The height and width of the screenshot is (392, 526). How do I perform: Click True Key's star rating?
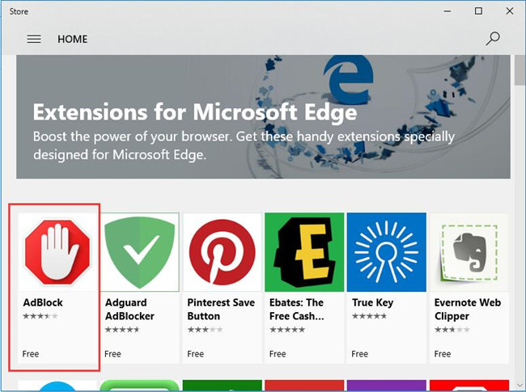(369, 316)
